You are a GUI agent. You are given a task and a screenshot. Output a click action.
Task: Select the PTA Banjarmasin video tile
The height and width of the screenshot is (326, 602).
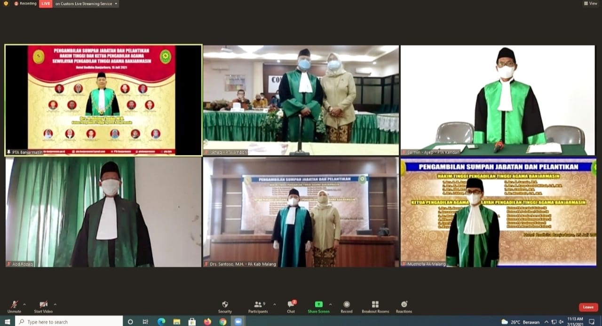[103, 100]
